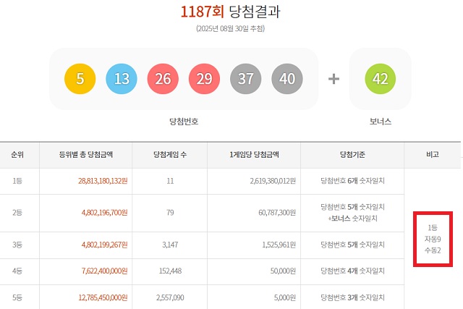This screenshot has width=463, height=309.
Task: Click the 1게임당 당첨금액 column header
Action: [254, 154]
